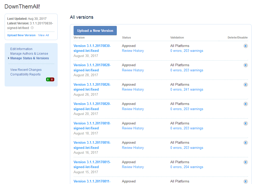View Review History for the August 28 version
Viewport: 256px width, 184px height.
coord(133,70)
